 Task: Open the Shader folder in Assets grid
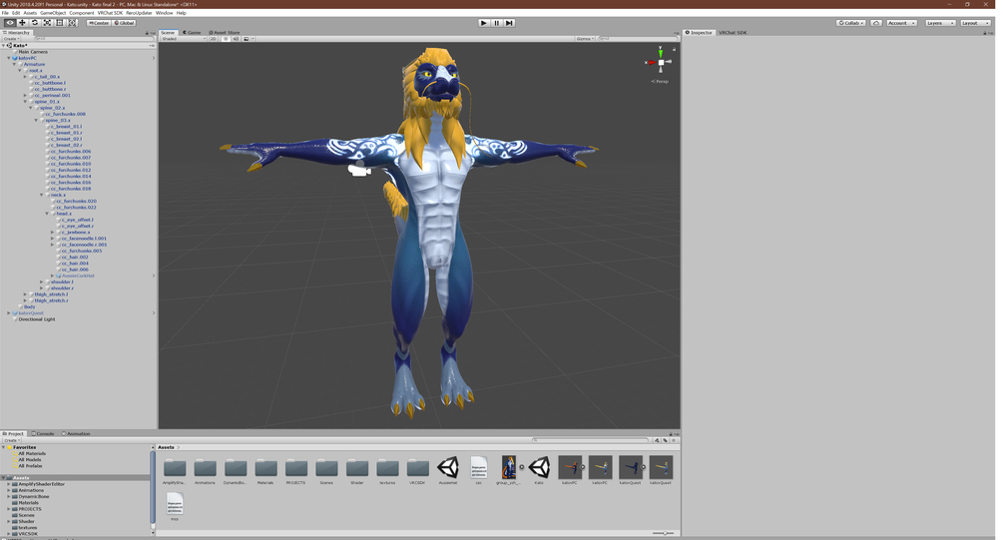pos(357,469)
